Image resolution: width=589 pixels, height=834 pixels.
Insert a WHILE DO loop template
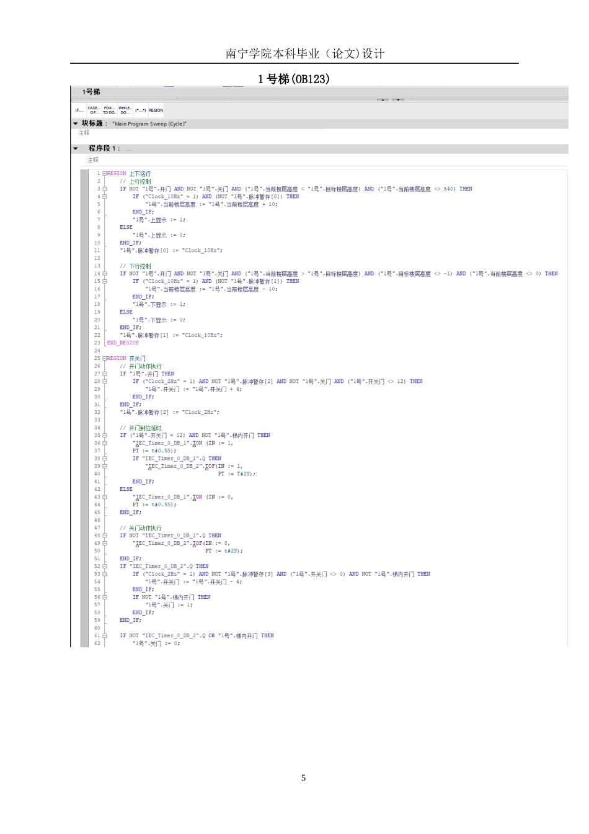[x=125, y=110]
